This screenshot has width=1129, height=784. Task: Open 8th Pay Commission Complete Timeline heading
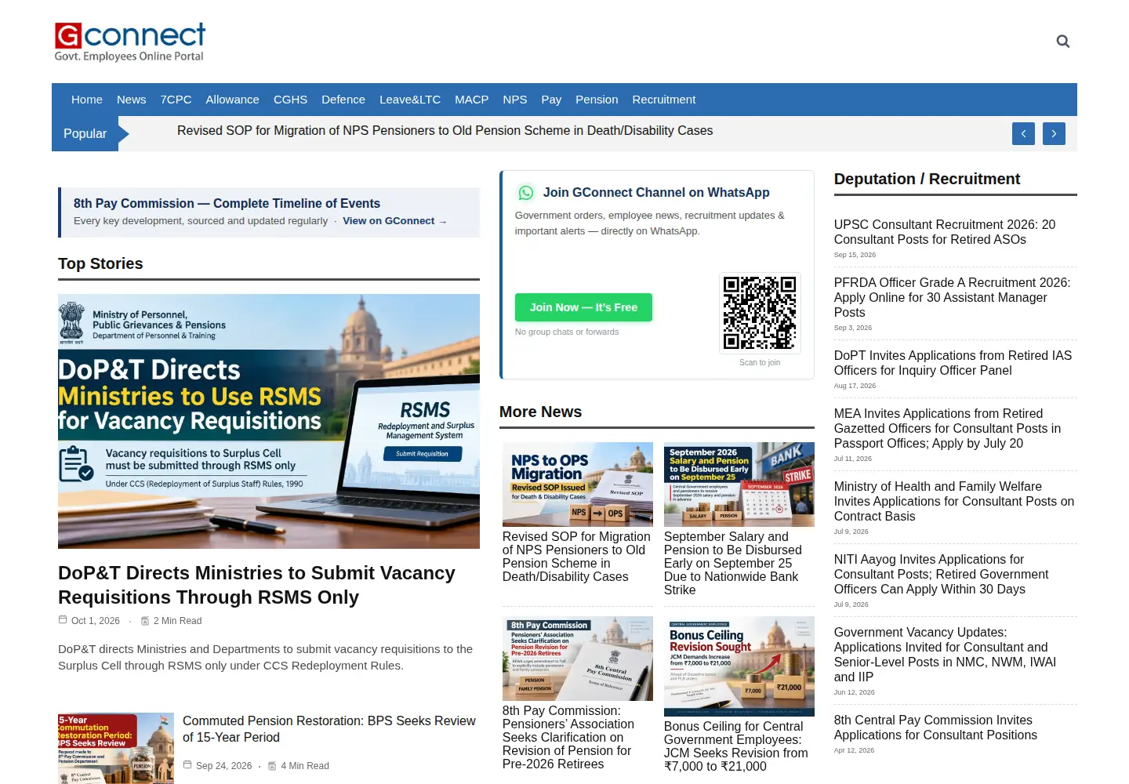[227, 203]
